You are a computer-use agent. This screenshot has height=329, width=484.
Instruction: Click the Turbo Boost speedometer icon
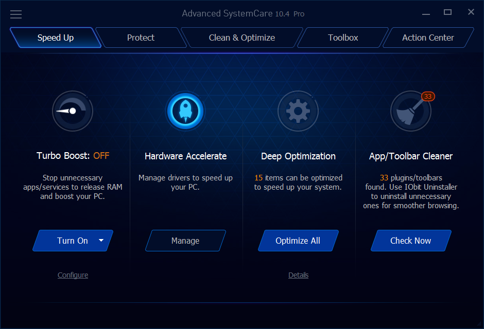pyautogui.click(x=73, y=111)
